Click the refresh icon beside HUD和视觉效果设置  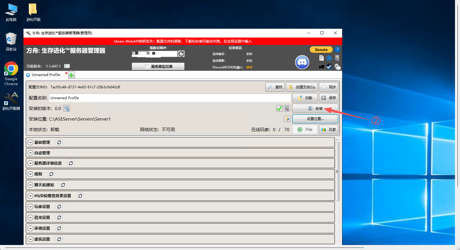coord(80,196)
